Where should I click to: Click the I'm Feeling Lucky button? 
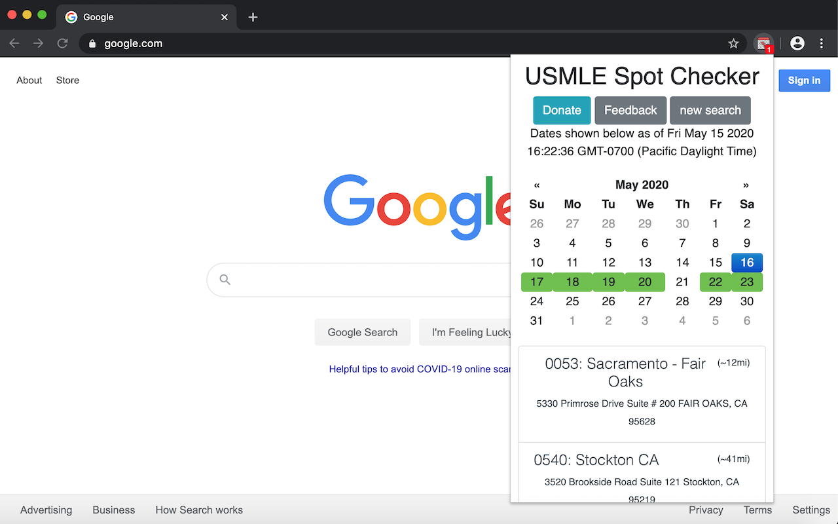coord(466,332)
